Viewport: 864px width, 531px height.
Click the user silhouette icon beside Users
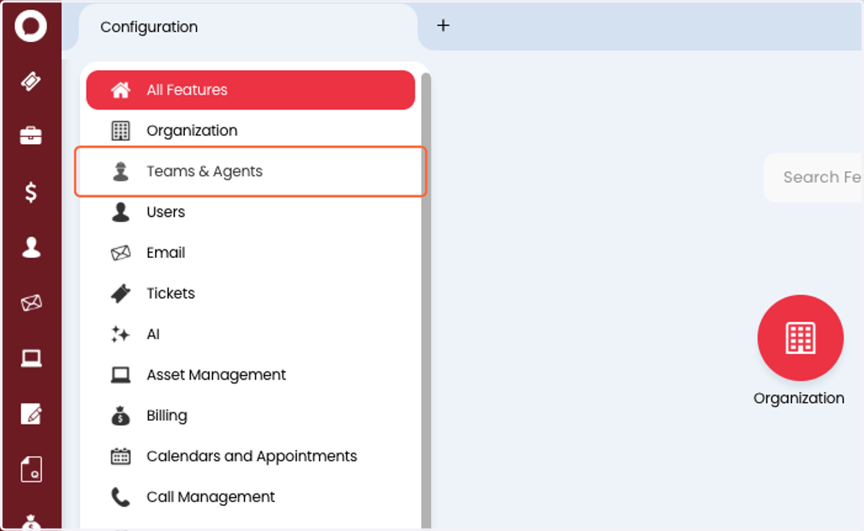120,212
